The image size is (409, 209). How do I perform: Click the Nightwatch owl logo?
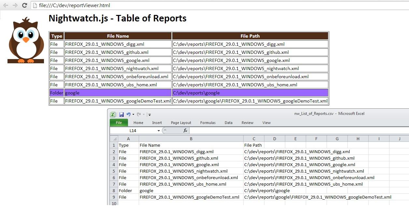point(26,41)
